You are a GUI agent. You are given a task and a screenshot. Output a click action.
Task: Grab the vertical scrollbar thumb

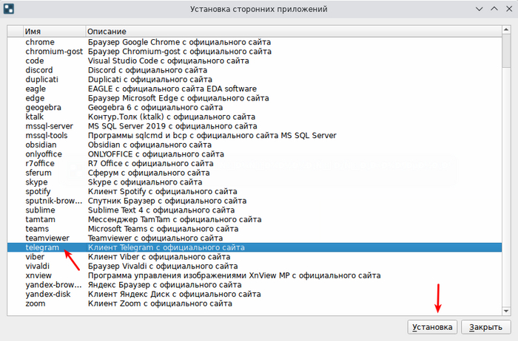click(506, 51)
